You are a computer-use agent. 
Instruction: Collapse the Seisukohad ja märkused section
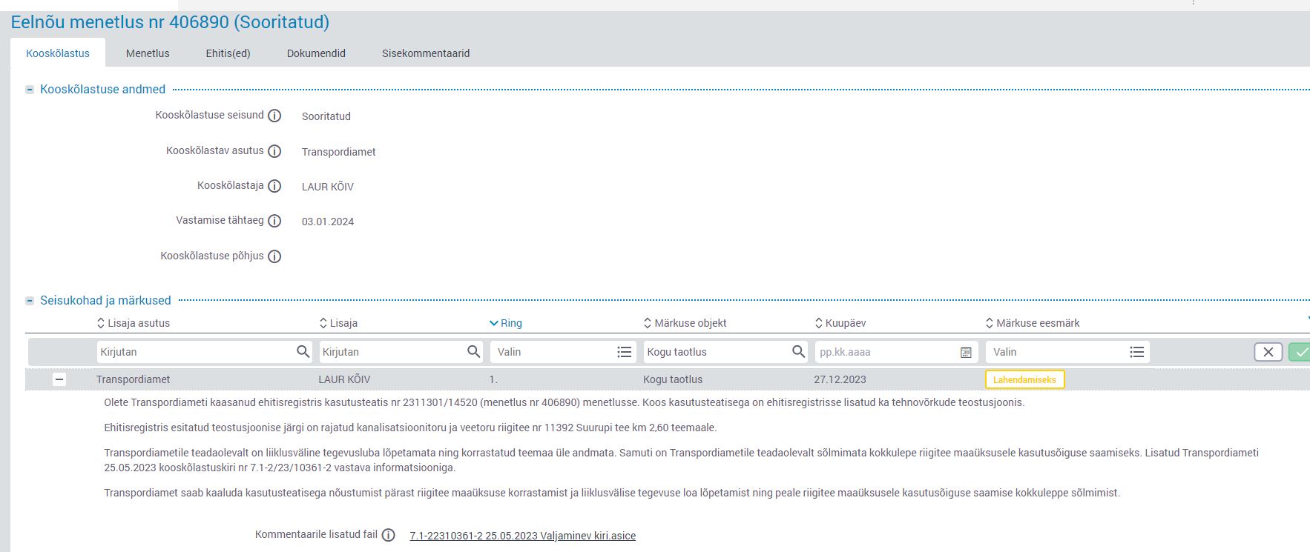coord(30,301)
